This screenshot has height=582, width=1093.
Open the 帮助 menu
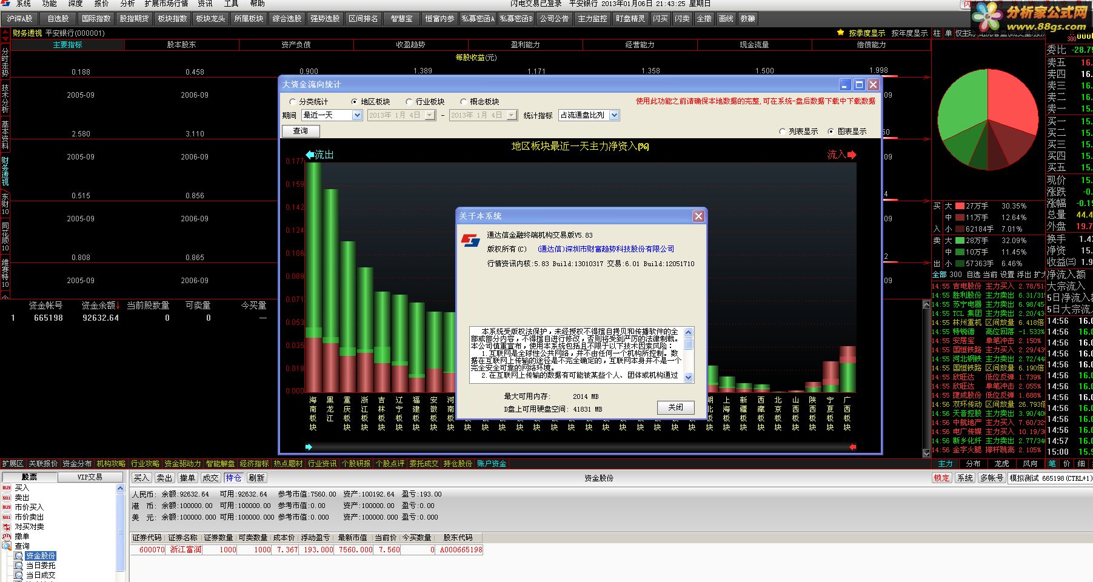click(257, 4)
